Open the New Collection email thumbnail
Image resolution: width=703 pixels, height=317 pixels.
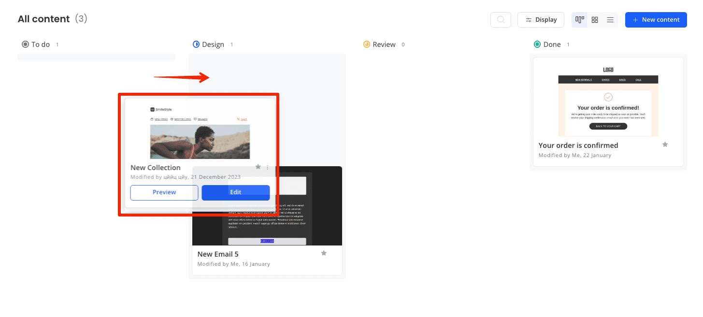point(200,132)
